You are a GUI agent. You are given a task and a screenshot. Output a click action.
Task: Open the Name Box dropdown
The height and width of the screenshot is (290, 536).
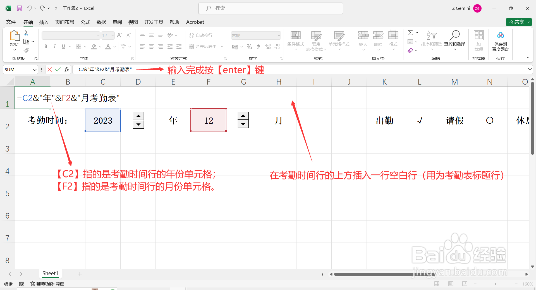[35, 69]
